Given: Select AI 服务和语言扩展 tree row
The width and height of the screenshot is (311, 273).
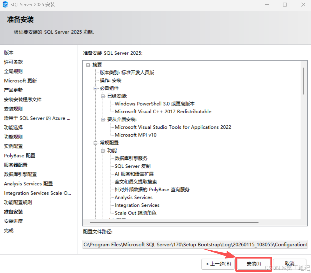Looking at the screenshot, I should [x=134, y=174].
